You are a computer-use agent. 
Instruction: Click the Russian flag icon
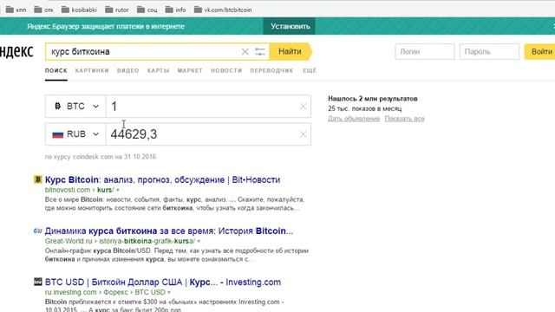58,134
